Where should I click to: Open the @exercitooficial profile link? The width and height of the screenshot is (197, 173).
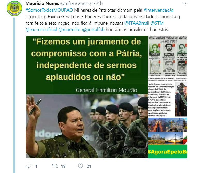pos(41,30)
